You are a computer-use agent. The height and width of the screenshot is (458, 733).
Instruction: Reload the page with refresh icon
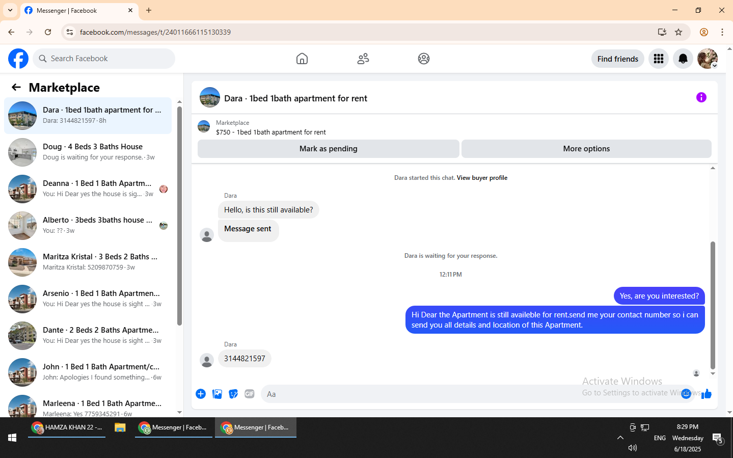[x=48, y=32]
